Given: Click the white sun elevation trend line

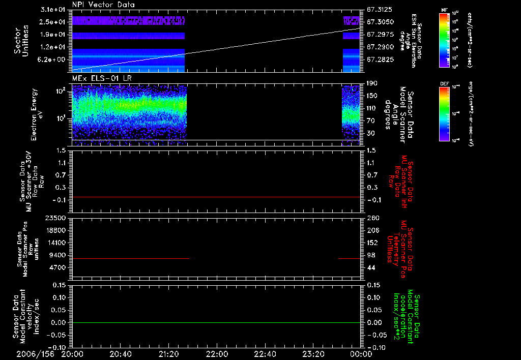Looking at the screenshot, I should pos(216,49).
